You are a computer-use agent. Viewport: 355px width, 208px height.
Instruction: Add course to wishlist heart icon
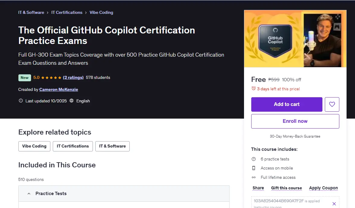point(332,104)
